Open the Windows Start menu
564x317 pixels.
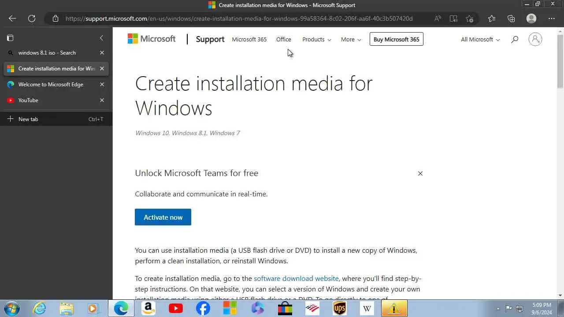(11, 308)
